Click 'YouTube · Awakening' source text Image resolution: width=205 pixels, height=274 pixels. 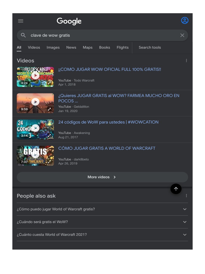pyautogui.click(x=74, y=133)
